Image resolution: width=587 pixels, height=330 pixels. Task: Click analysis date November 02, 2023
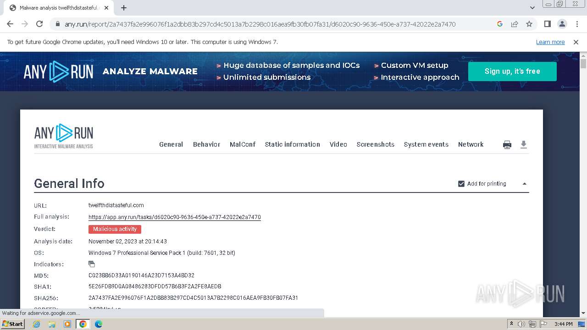coord(127,242)
